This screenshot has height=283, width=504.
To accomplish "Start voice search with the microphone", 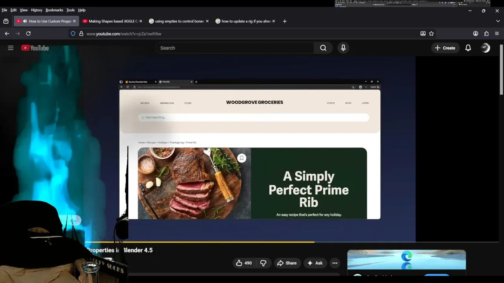I will (x=343, y=48).
